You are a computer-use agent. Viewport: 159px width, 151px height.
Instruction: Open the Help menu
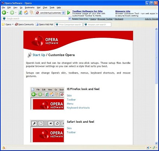(59, 7)
